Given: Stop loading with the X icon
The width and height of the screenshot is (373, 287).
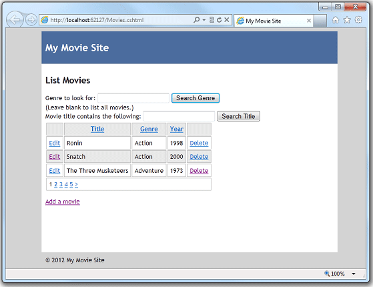Looking at the screenshot, I should click(x=227, y=20).
